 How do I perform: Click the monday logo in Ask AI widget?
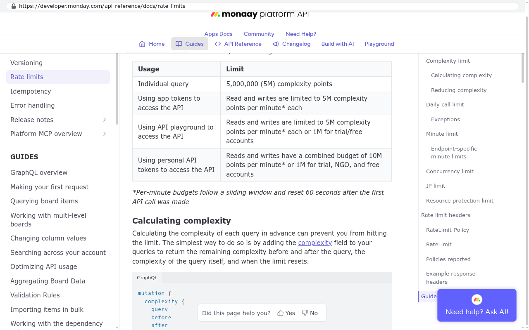[x=477, y=299]
